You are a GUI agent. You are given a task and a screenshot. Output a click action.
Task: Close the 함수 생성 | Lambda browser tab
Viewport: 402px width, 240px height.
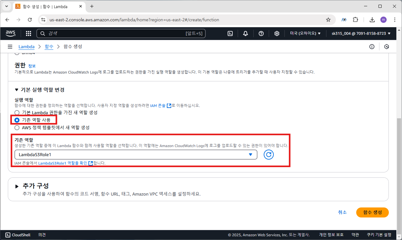80,6
